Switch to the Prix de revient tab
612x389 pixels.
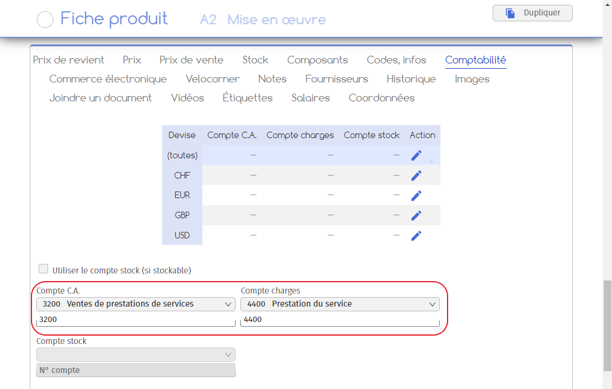(68, 60)
